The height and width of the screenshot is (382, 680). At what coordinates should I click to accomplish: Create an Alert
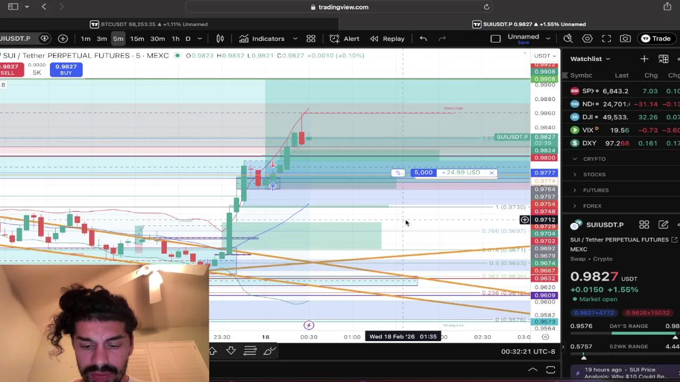click(x=345, y=39)
